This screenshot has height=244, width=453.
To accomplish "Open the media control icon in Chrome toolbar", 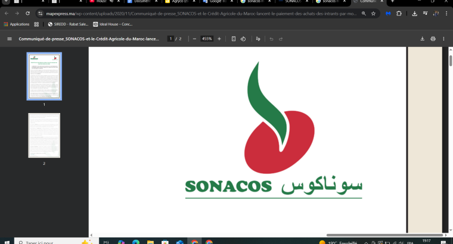I will [425, 14].
